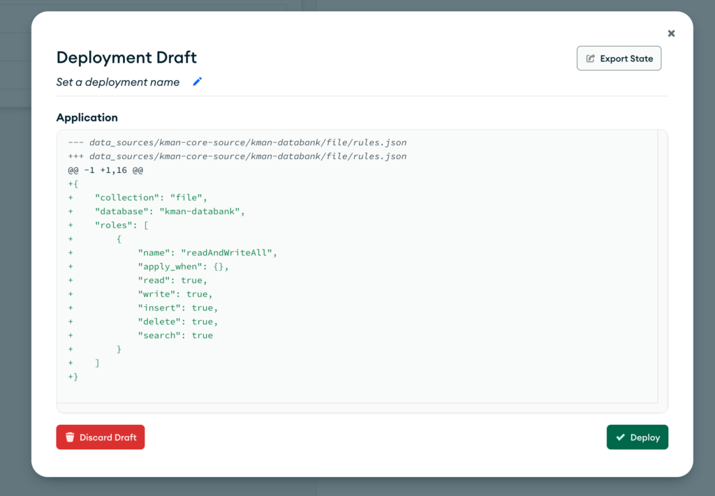Click the "read": true line
Screen dimensions: 715x496
click(172, 280)
